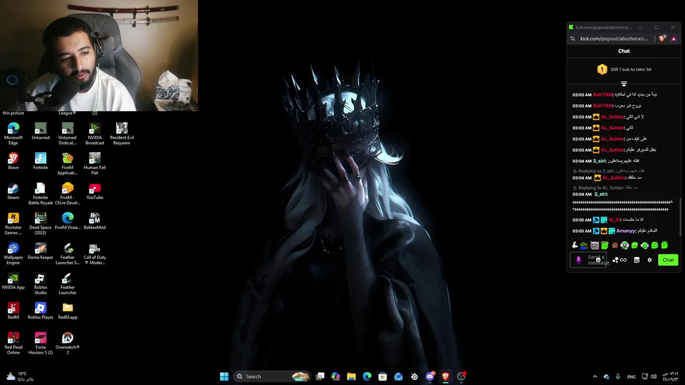Open the YouTube desktop shortcut
This screenshot has width=685, height=385.
(x=95, y=191)
